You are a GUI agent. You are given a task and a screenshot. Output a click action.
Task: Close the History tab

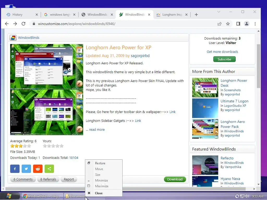coord(37,15)
